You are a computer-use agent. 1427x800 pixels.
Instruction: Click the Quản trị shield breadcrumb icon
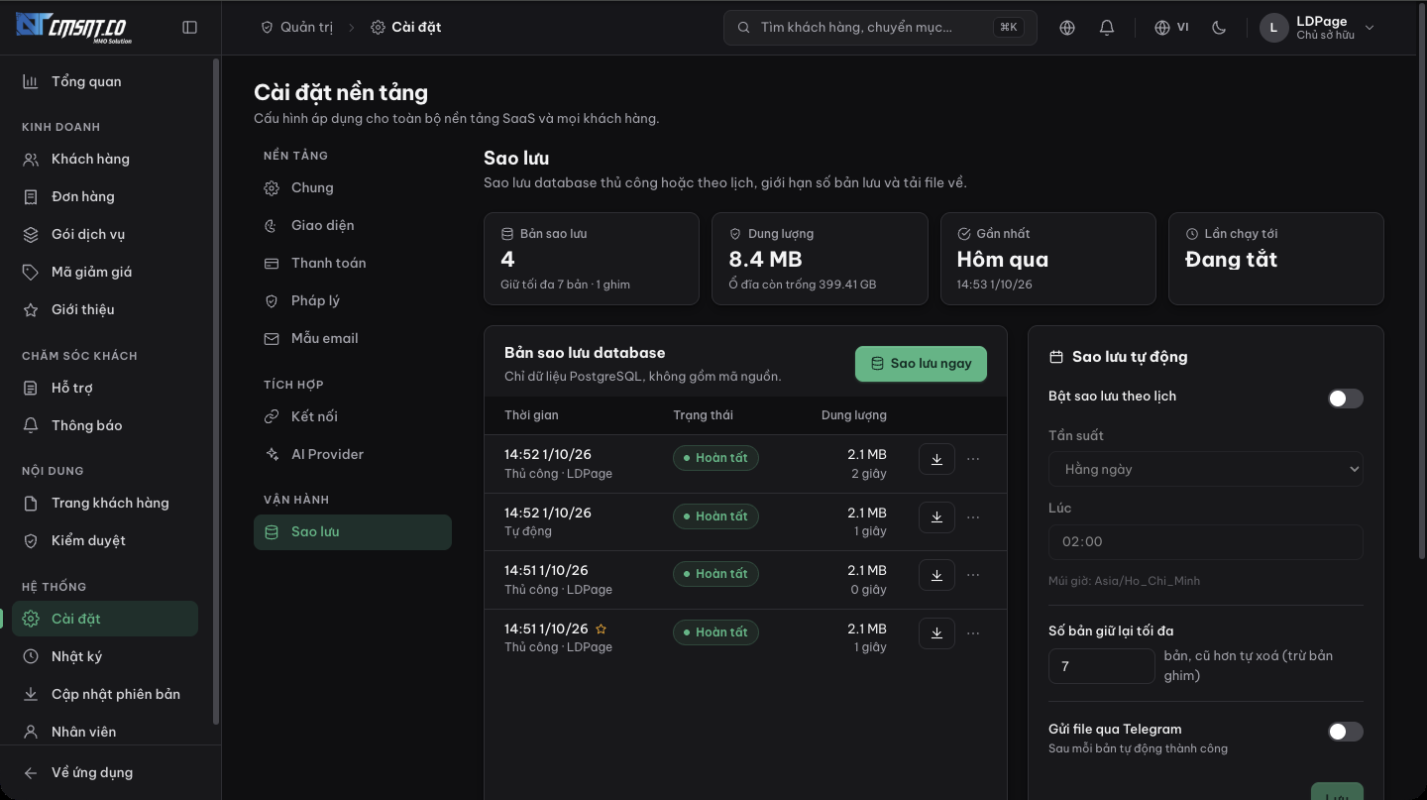click(x=267, y=28)
